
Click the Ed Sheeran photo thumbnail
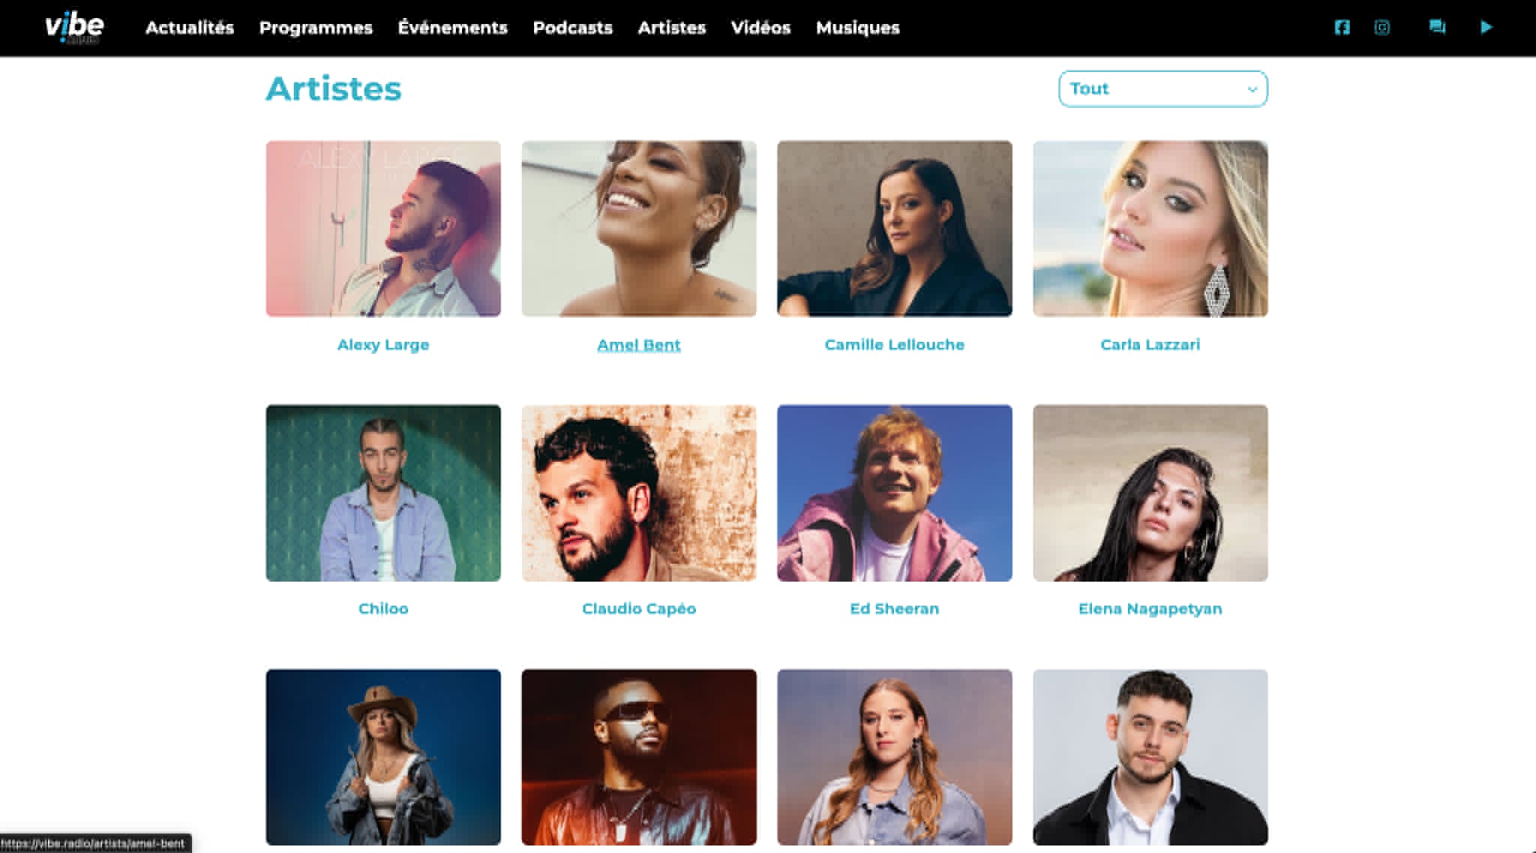click(894, 493)
